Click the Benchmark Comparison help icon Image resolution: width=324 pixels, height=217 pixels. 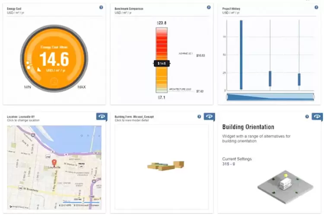pos(209,7)
